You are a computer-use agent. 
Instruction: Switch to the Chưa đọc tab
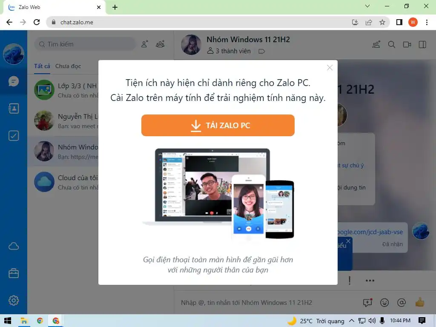point(68,66)
